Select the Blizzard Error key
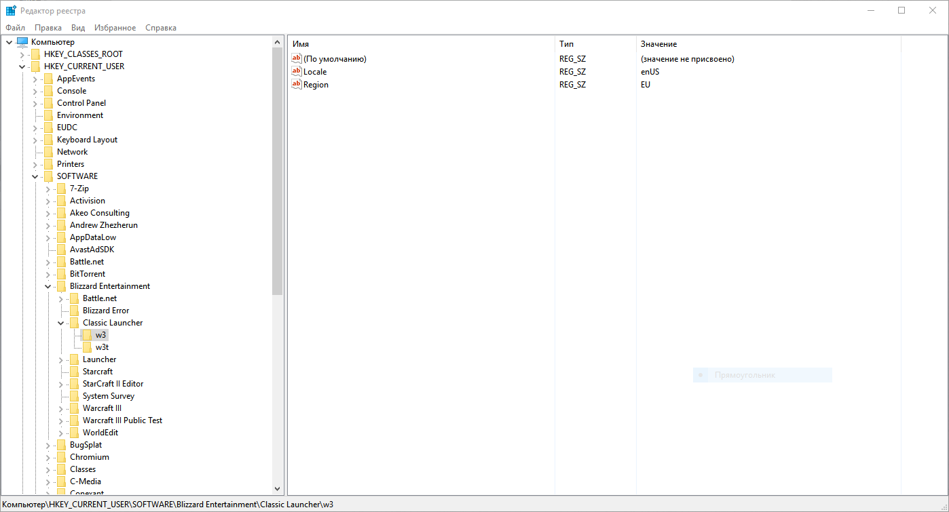This screenshot has width=949, height=512. [x=106, y=311]
